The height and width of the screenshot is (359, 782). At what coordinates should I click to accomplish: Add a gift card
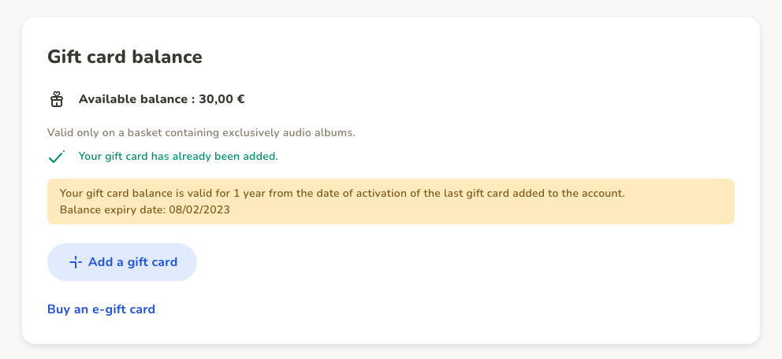click(122, 262)
